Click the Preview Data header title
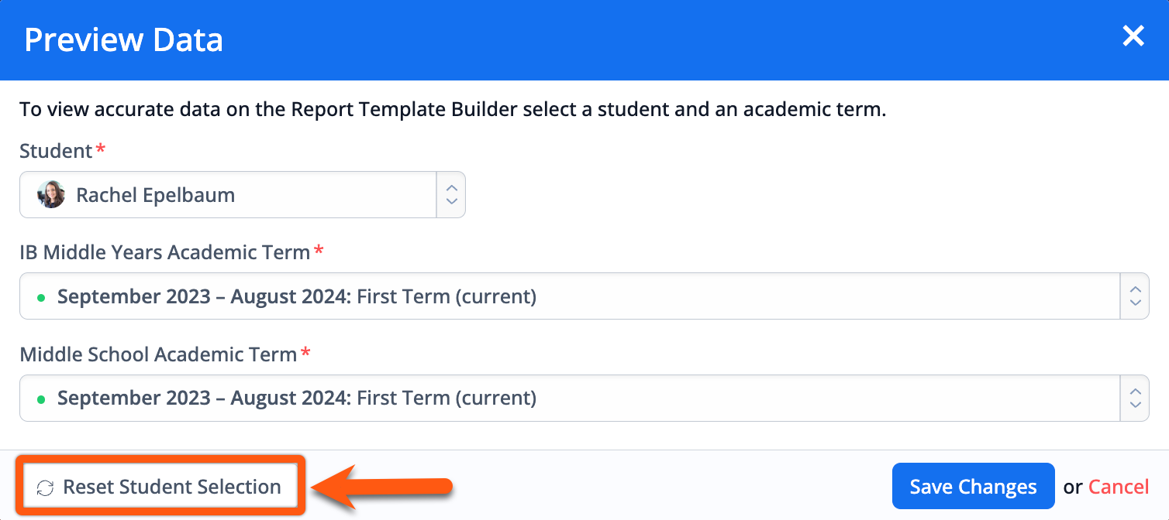 click(x=124, y=39)
